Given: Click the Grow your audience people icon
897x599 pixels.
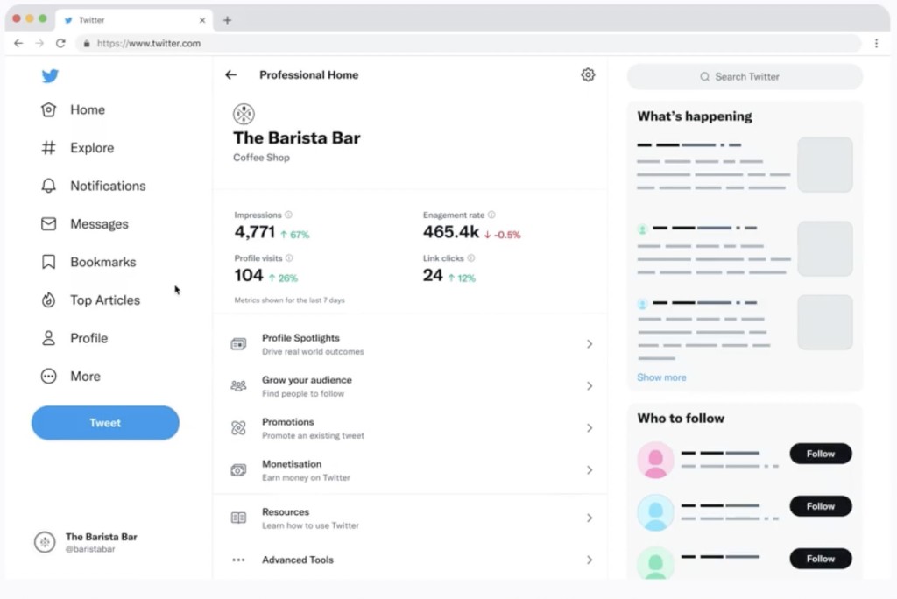Looking at the screenshot, I should tap(238, 386).
